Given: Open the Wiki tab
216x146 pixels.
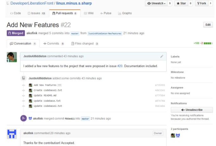Looking at the screenshot, I should pyautogui.click(x=89, y=13).
